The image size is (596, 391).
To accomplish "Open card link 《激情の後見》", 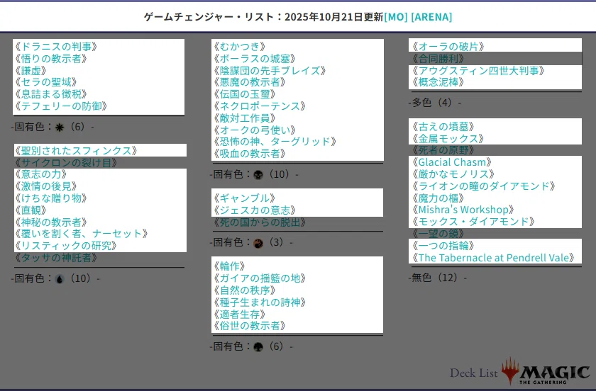I will pos(45,186).
